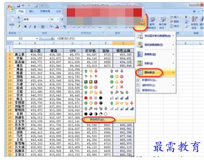Select the three gray arrows icon set
Viewport: 204px width, 160px height.
pyautogui.click(x=117, y=71)
